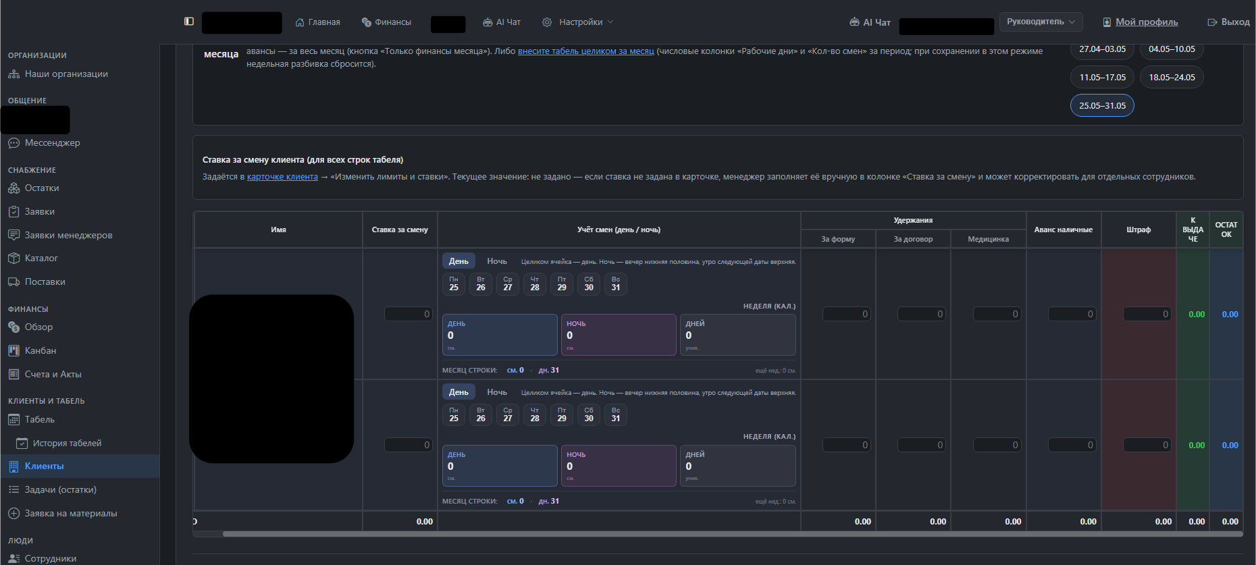Screen dimensions: 1256x565
Task: Switch second row to День mode
Action: [459, 392]
